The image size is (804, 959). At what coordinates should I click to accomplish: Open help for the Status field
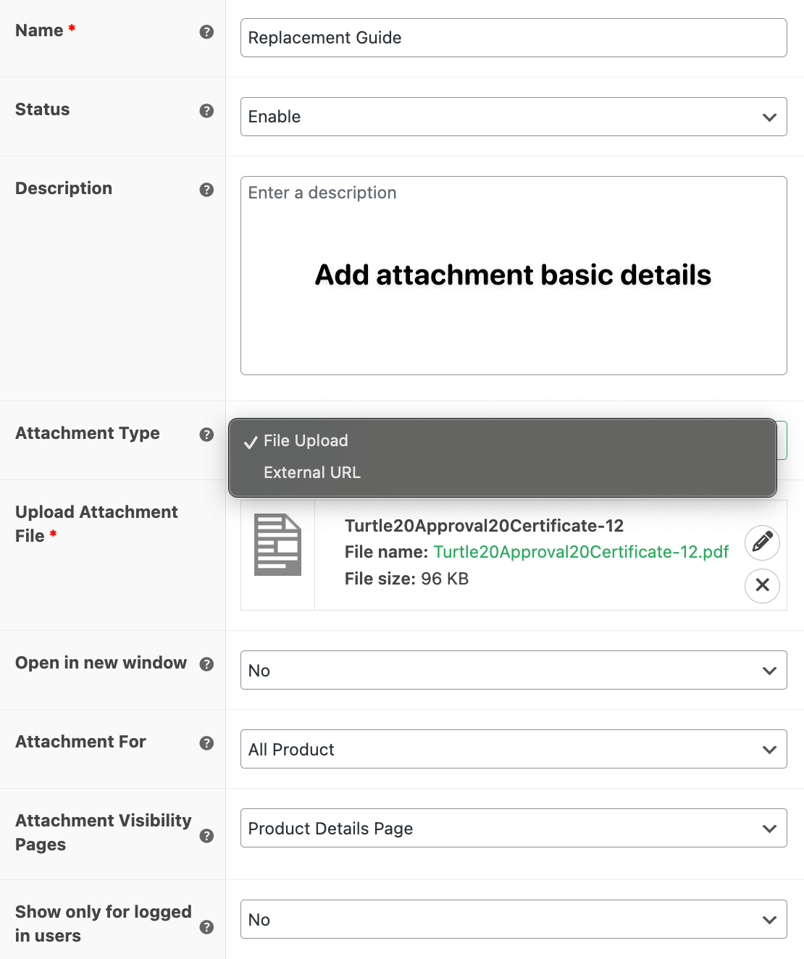point(207,111)
